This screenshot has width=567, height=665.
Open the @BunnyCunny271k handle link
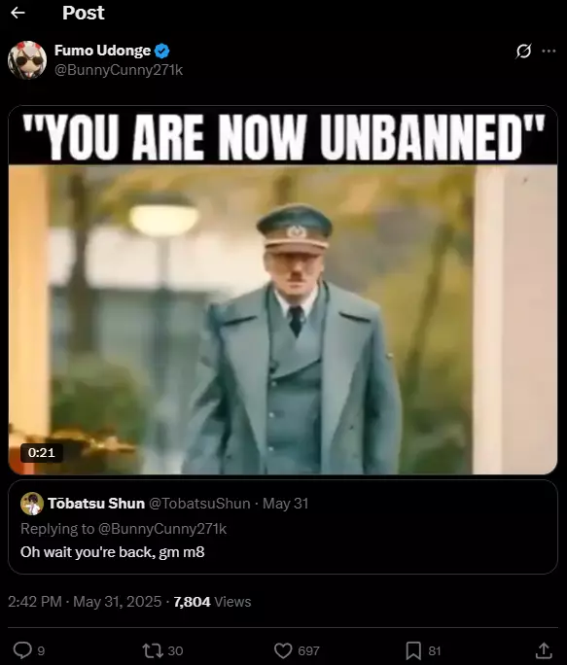pos(119,70)
